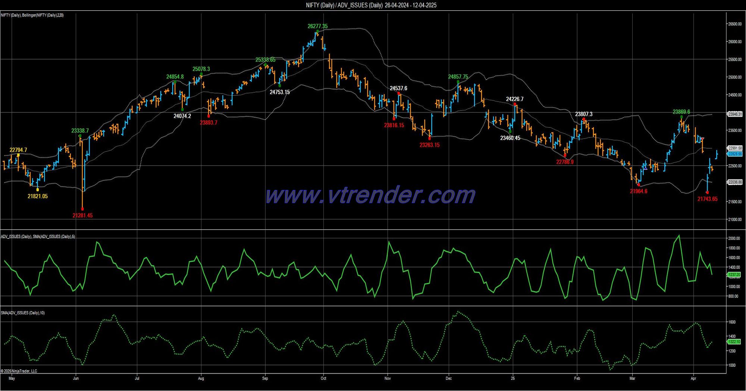Open the www.vtrender.com watermark link
This screenshot has height=391, width=746.
click(370, 195)
